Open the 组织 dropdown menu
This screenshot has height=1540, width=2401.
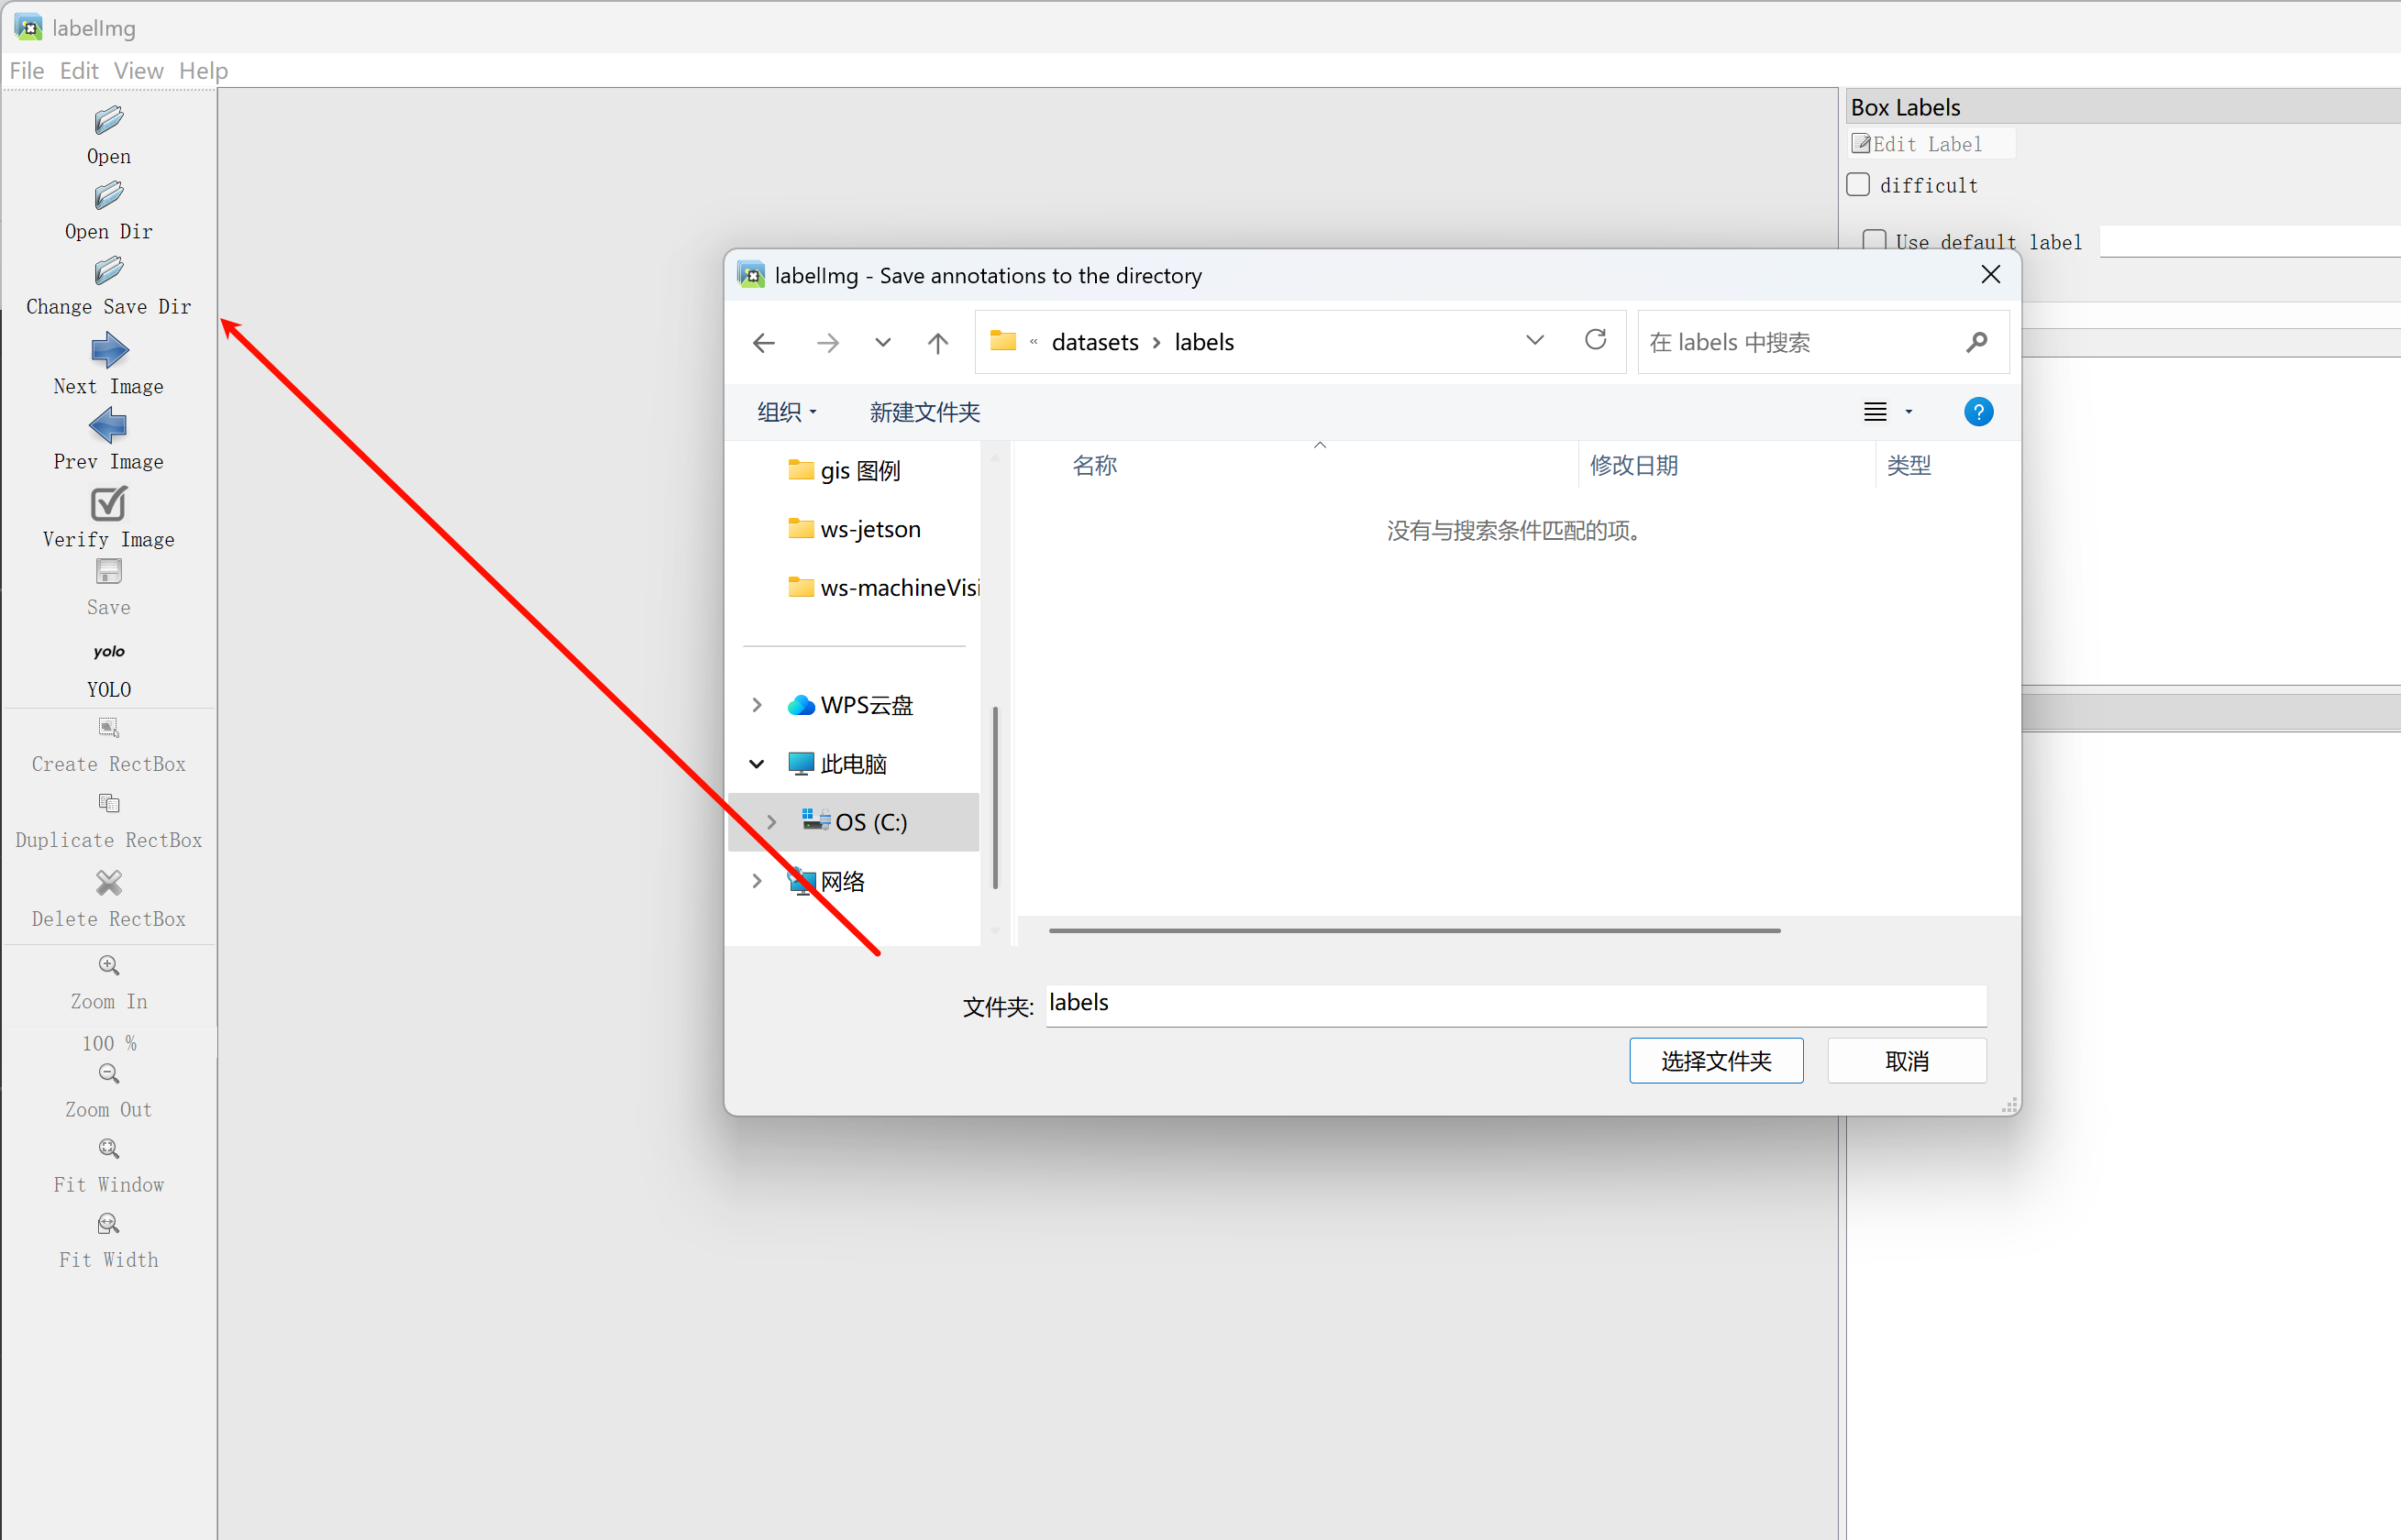pyautogui.click(x=786, y=412)
